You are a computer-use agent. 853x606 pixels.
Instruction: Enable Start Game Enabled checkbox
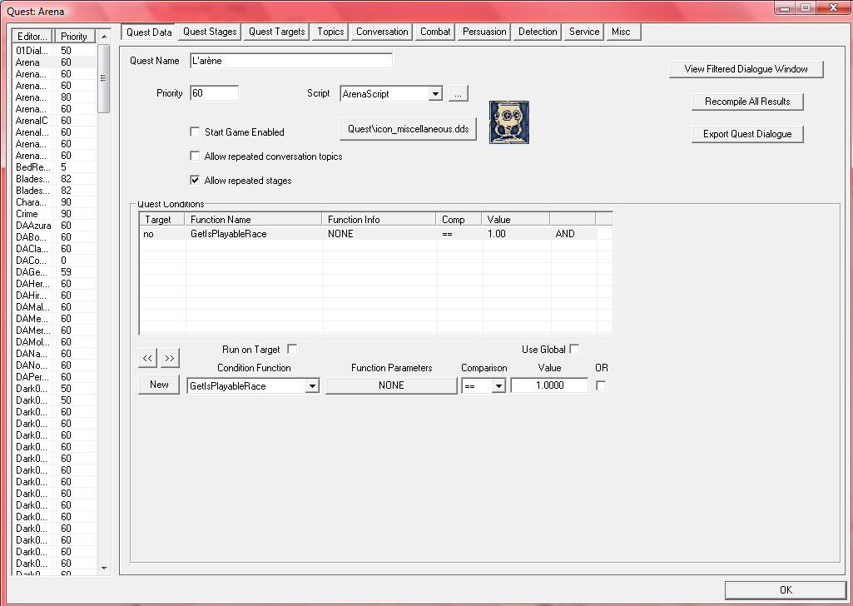click(196, 132)
